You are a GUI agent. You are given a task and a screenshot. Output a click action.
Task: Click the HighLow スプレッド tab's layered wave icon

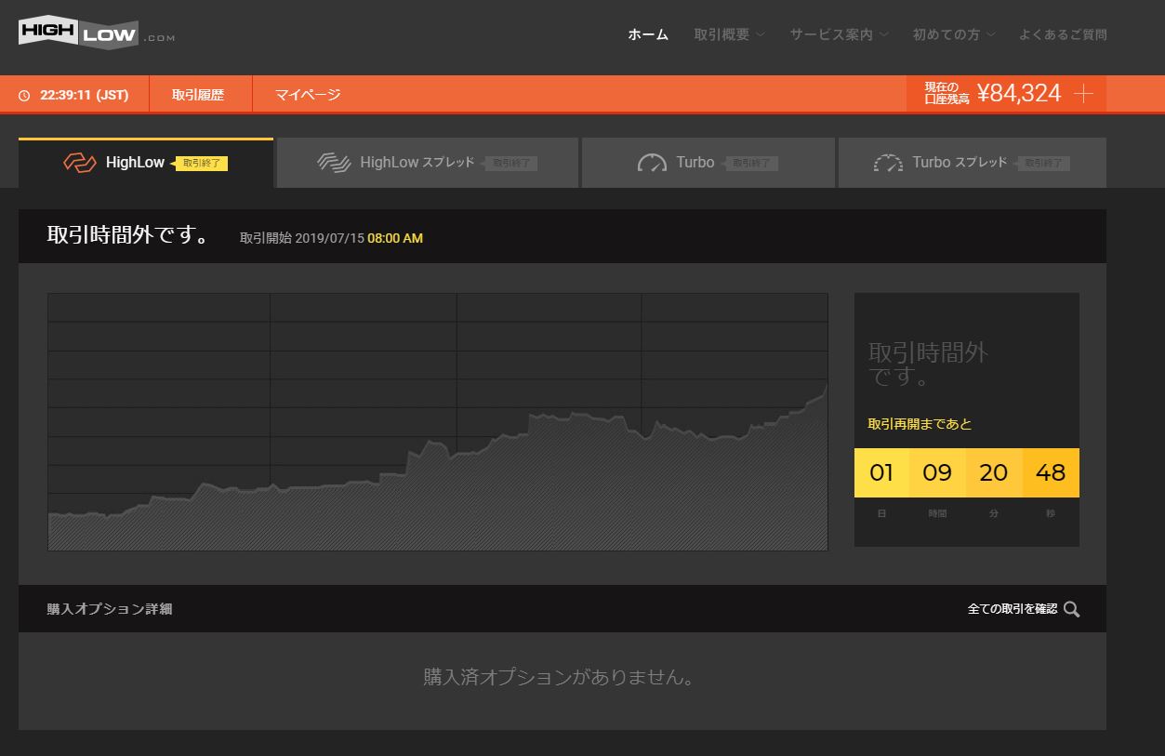[333, 163]
